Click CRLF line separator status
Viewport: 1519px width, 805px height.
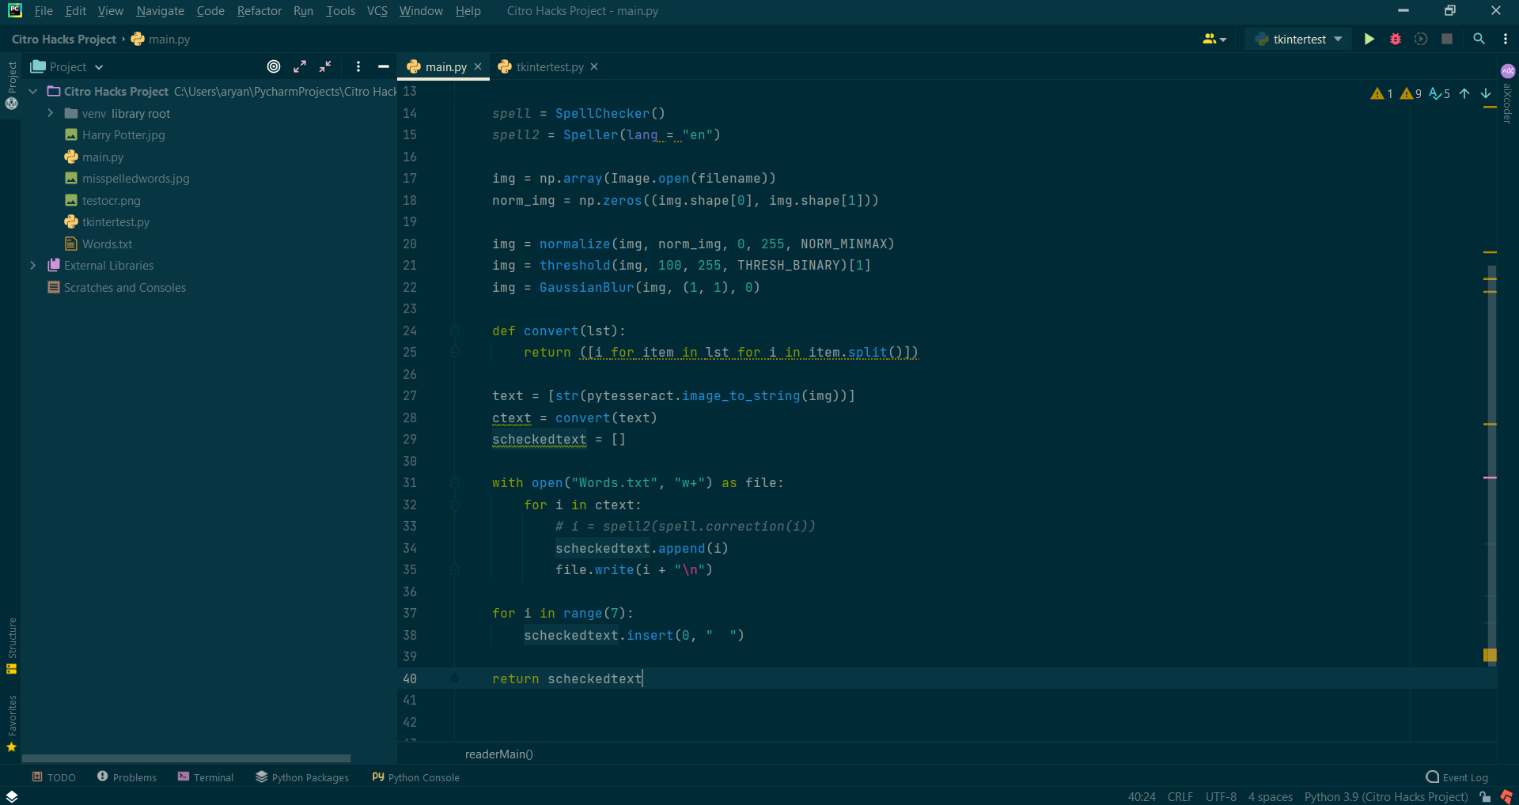tap(1180, 796)
